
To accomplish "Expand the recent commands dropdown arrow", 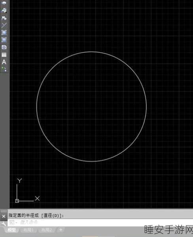I will click(x=16, y=222).
